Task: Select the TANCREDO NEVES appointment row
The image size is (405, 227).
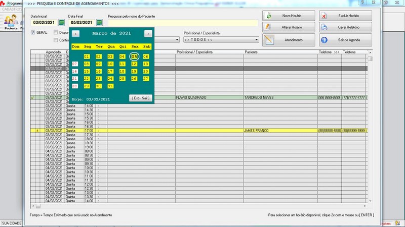Action: tap(198, 97)
